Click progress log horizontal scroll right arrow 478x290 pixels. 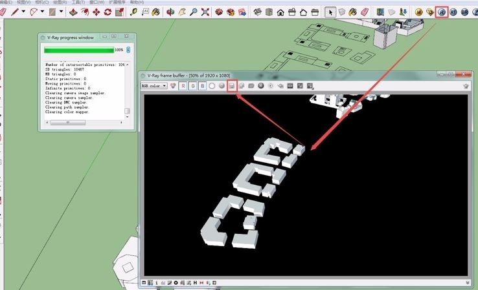[121, 123]
